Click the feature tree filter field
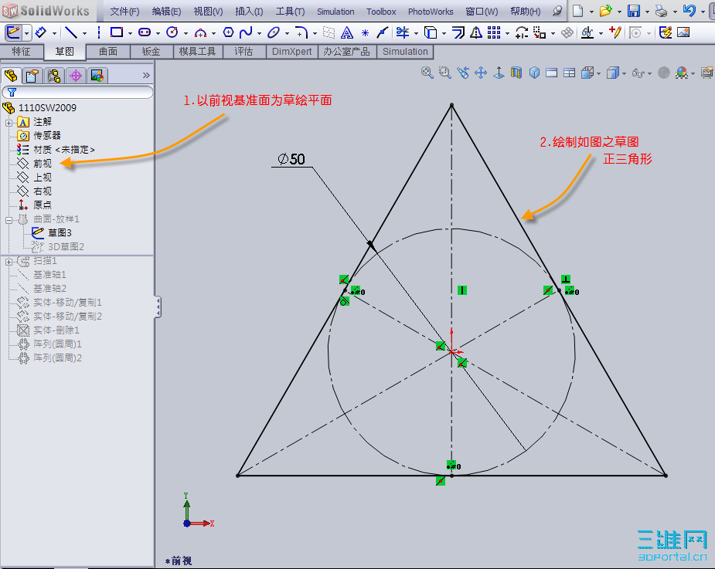The image size is (715, 569). (77, 92)
